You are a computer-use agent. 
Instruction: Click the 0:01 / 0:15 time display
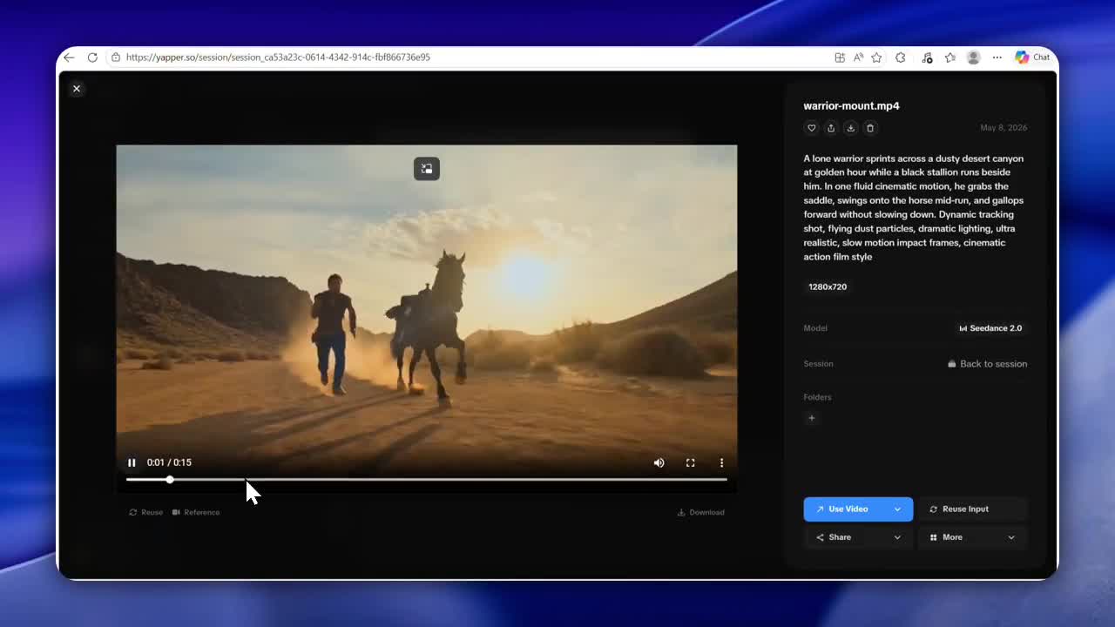pyautogui.click(x=169, y=462)
